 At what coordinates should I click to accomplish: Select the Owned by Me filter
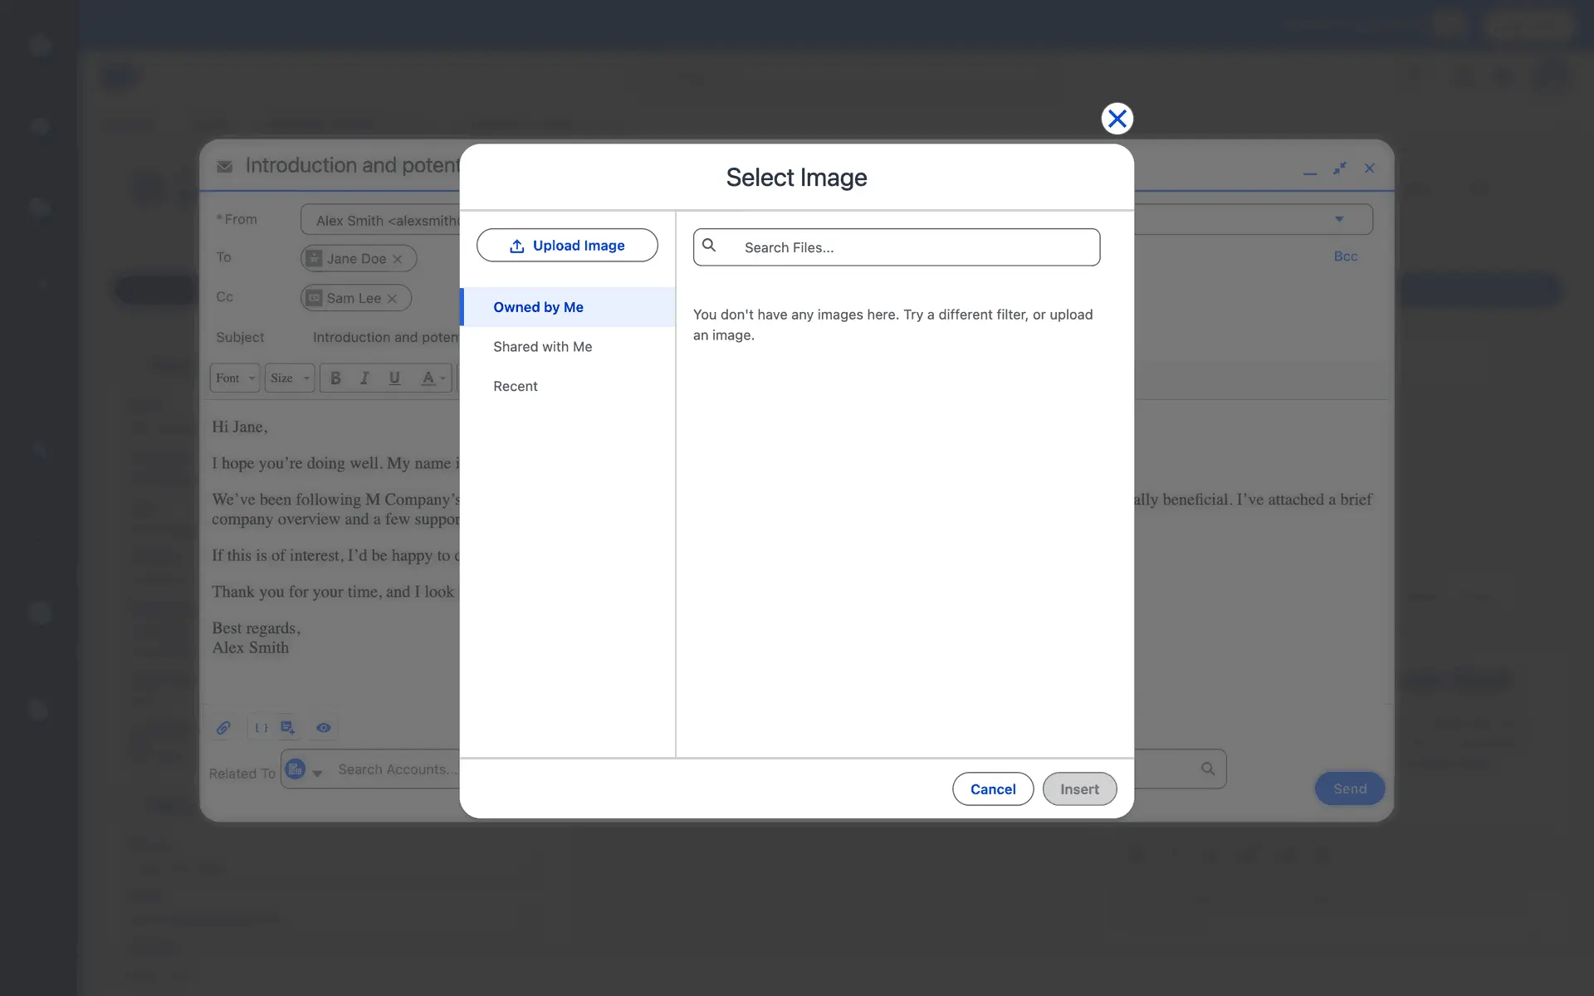[538, 307]
